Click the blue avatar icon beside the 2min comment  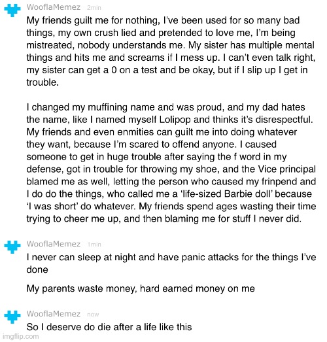point(12,10)
